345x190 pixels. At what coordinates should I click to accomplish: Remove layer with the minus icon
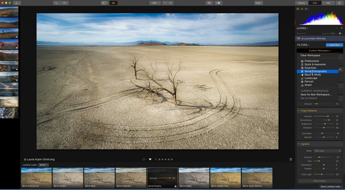[337, 28]
